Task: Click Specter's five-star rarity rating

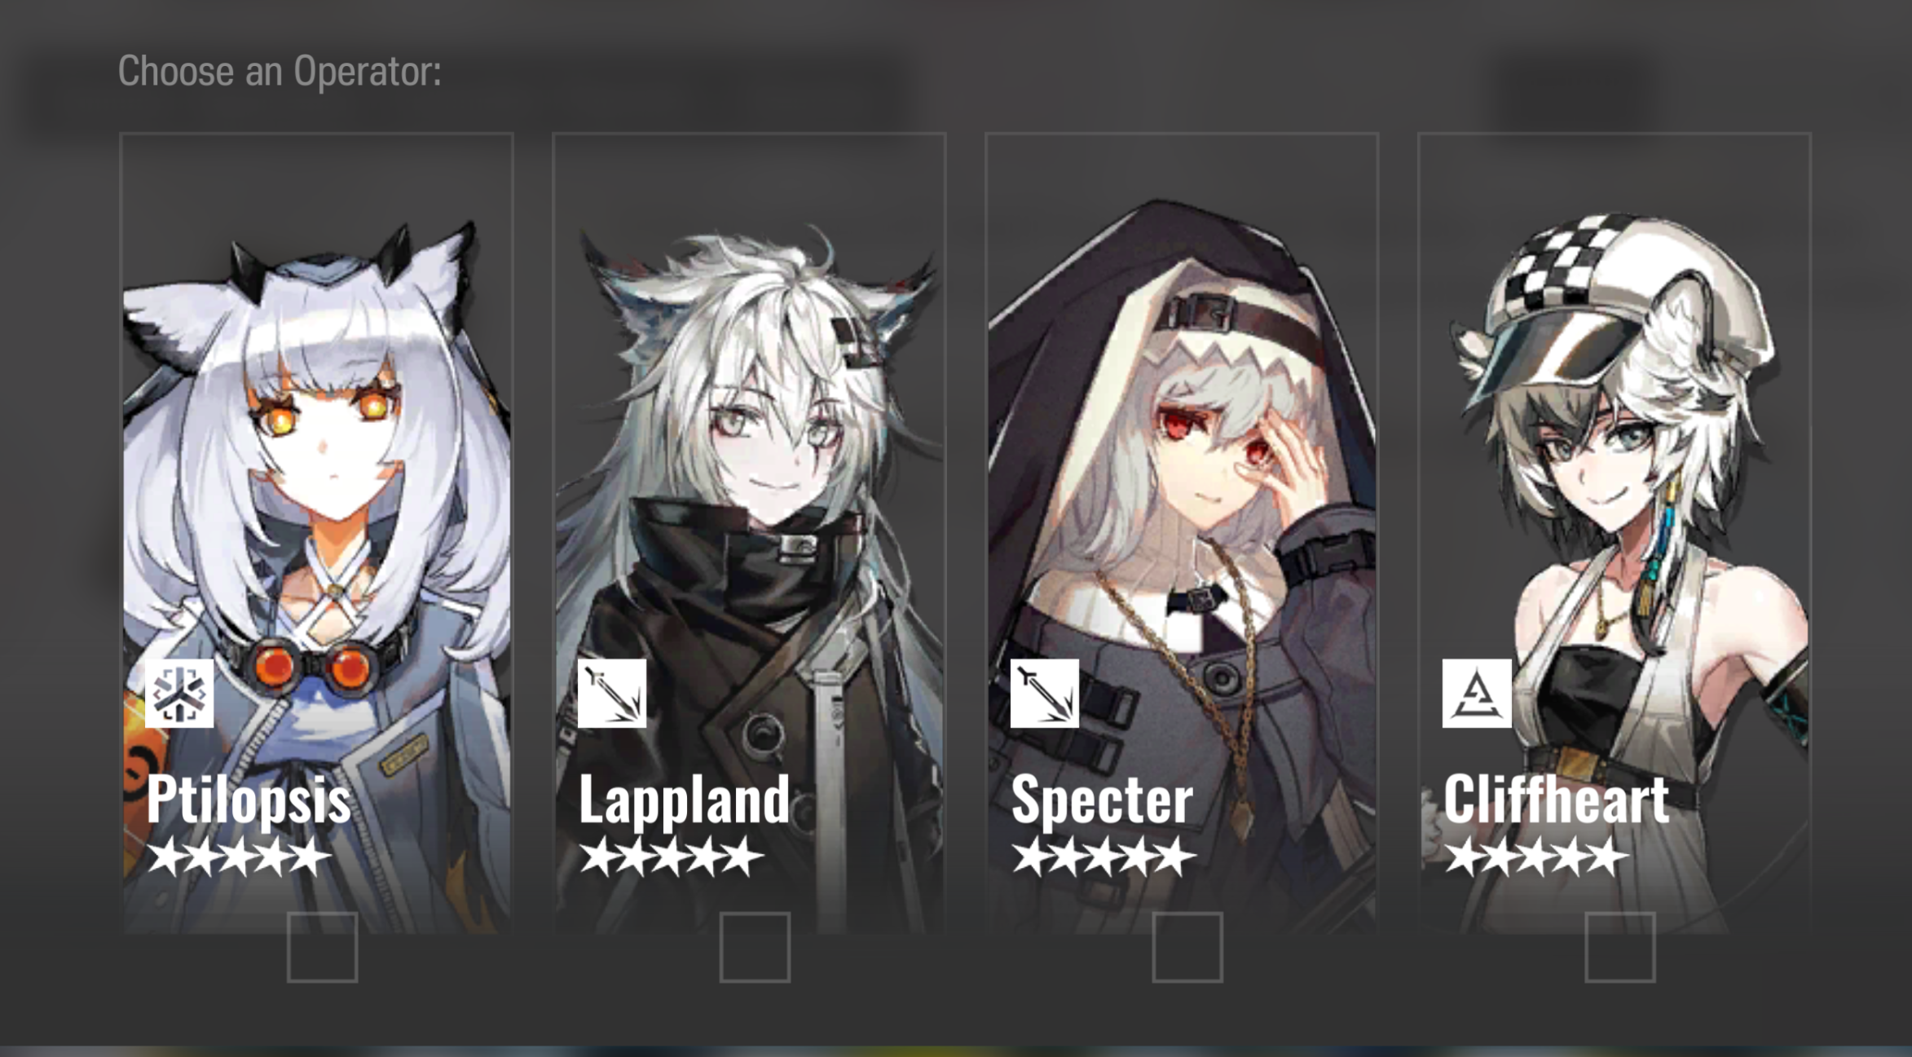Action: pos(1105,857)
